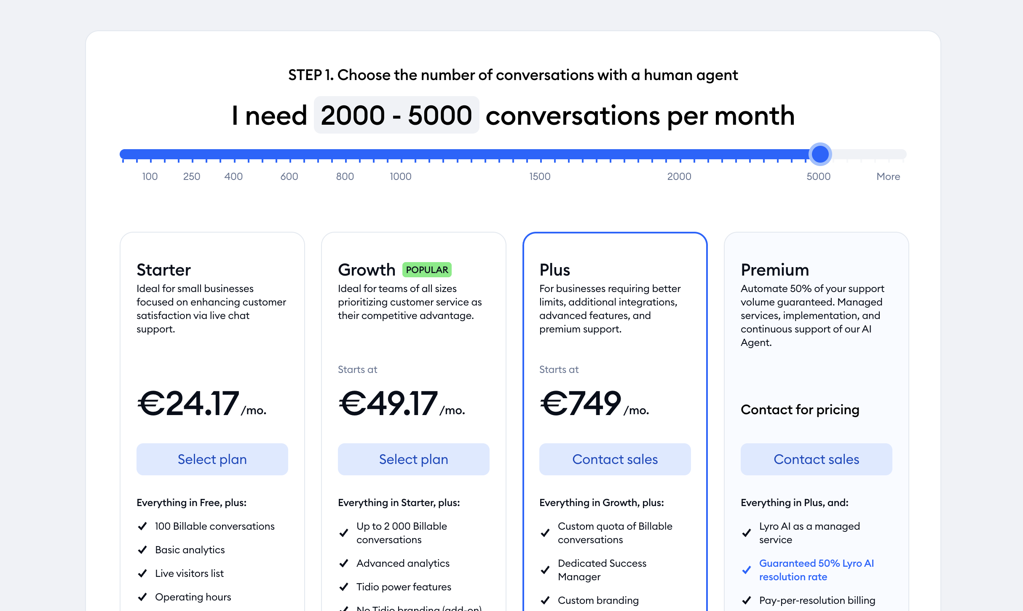The height and width of the screenshot is (611, 1023).
Task: Select plan for the Growth tier
Action: [413, 459]
